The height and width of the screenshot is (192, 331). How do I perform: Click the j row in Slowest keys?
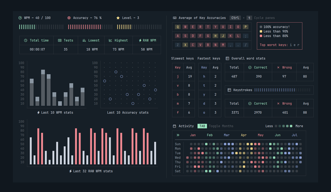(x=183, y=77)
